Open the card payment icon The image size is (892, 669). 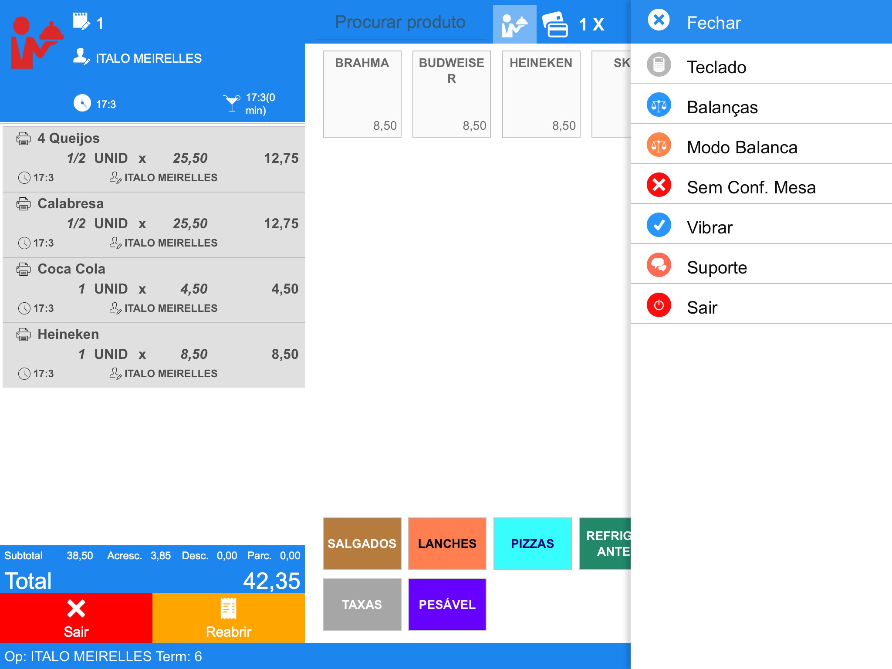click(x=555, y=24)
